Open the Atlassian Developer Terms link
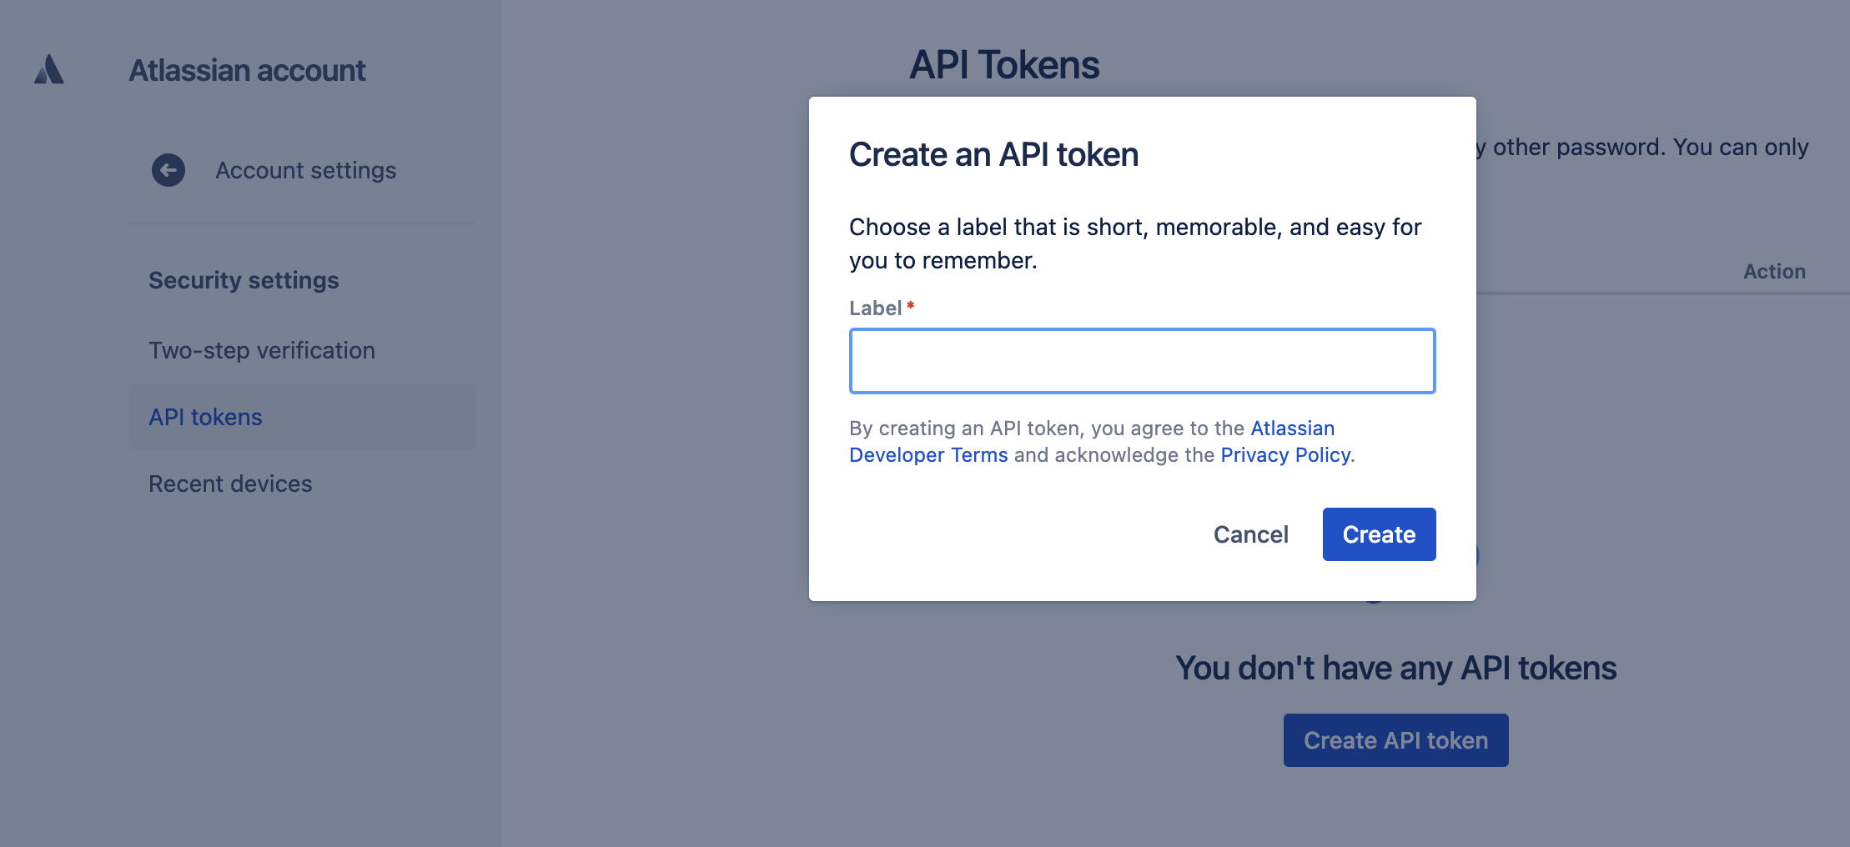1850x847 pixels. [x=1092, y=441]
